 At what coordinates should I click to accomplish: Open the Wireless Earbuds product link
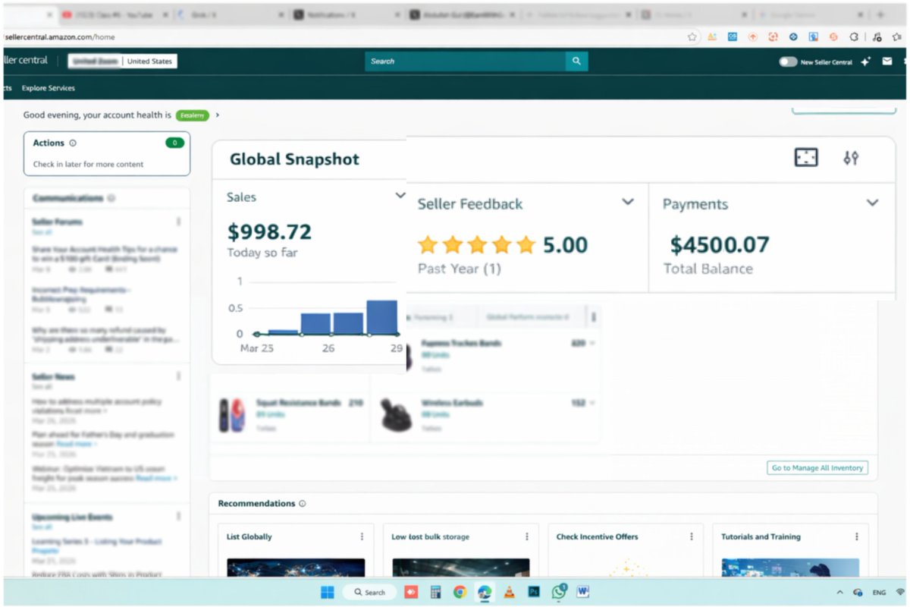pos(452,403)
